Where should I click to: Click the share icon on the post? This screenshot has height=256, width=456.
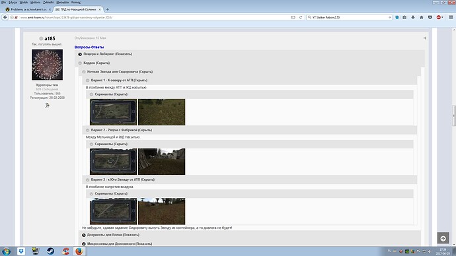pyautogui.click(x=425, y=38)
